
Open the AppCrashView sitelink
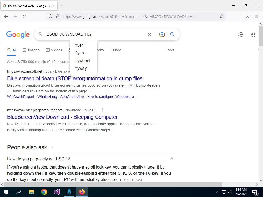point(72,97)
